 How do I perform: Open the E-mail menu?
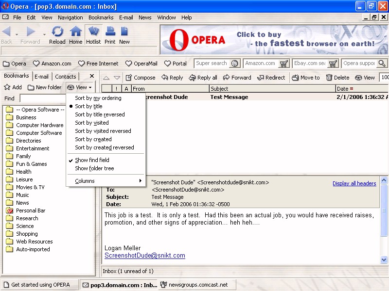pos(126,17)
